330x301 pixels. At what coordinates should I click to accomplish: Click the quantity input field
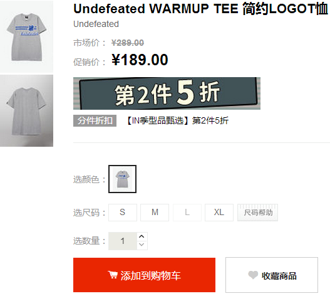click(x=123, y=241)
